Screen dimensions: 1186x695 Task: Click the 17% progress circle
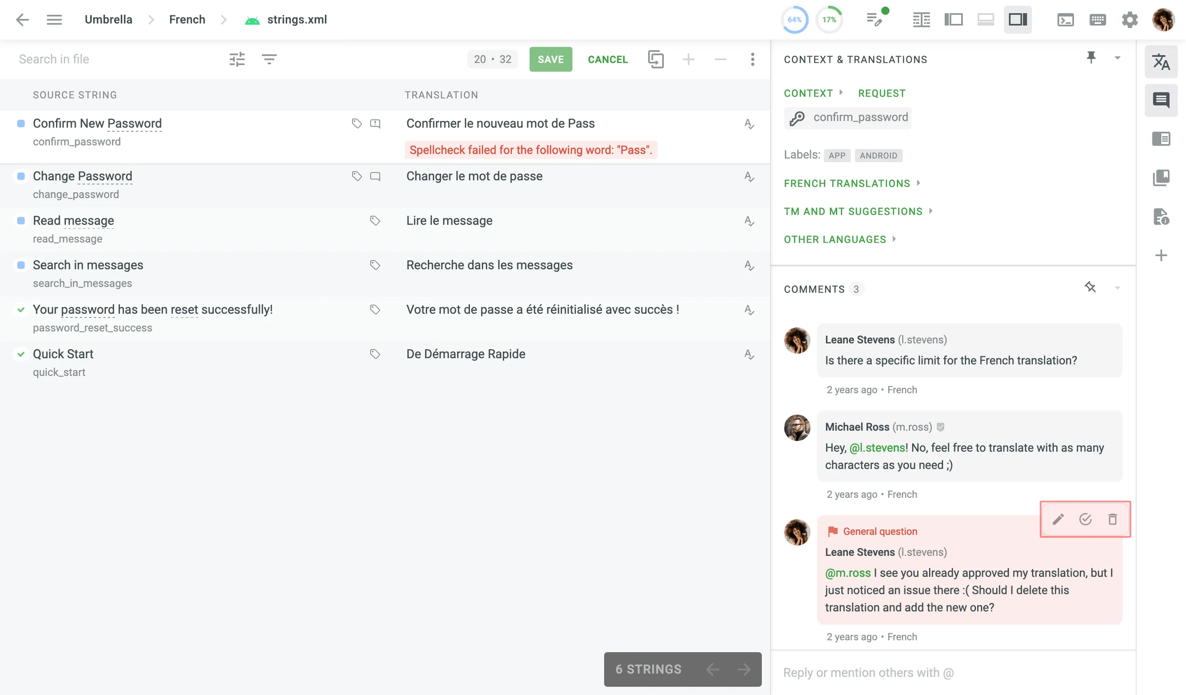(x=830, y=19)
